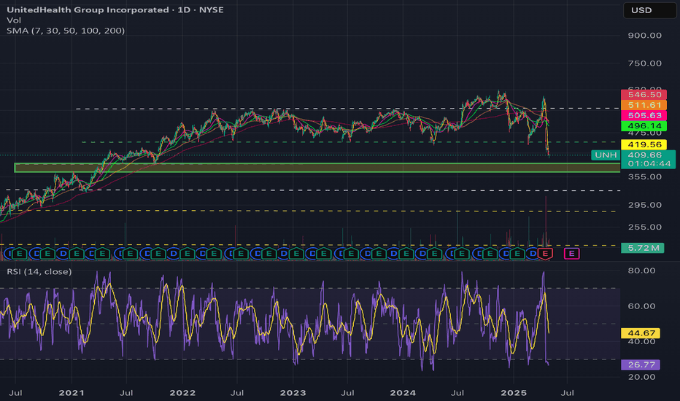Click the green 496.14 SMA label
This screenshot has width=680, height=401.
[x=644, y=125]
